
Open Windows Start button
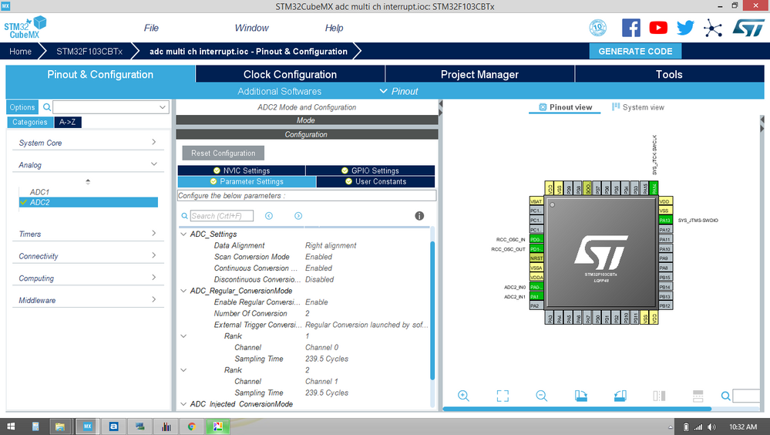pos(10,427)
